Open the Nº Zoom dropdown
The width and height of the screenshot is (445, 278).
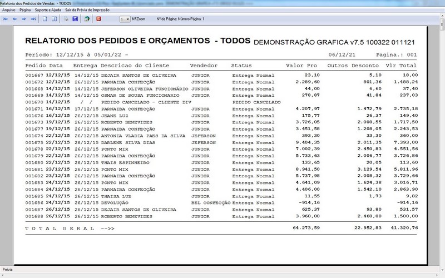tap(125, 19)
